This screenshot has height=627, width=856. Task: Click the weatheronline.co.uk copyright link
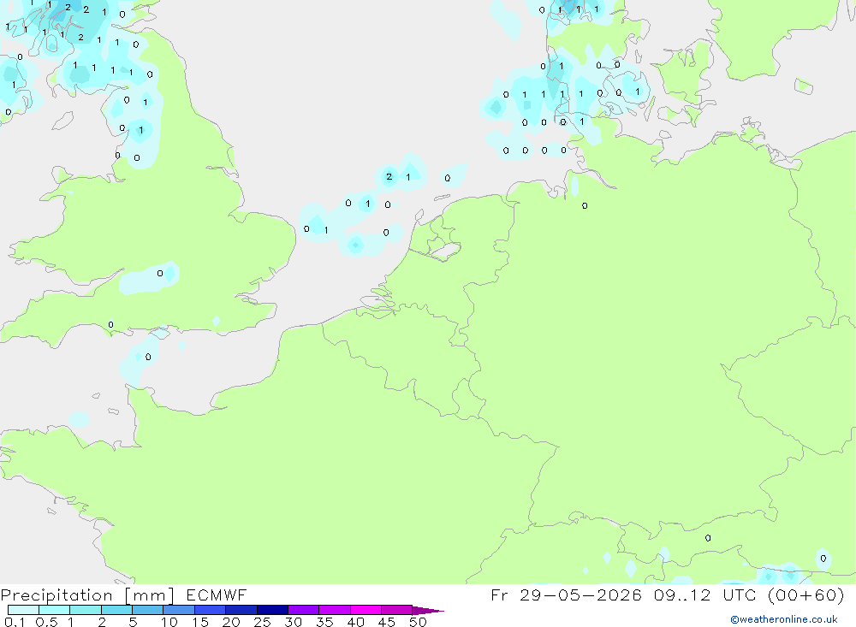(x=784, y=619)
